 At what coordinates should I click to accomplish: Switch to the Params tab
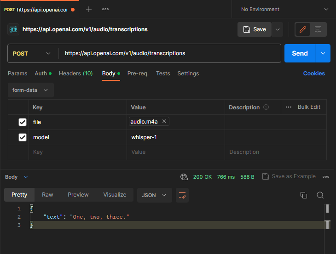click(x=17, y=73)
